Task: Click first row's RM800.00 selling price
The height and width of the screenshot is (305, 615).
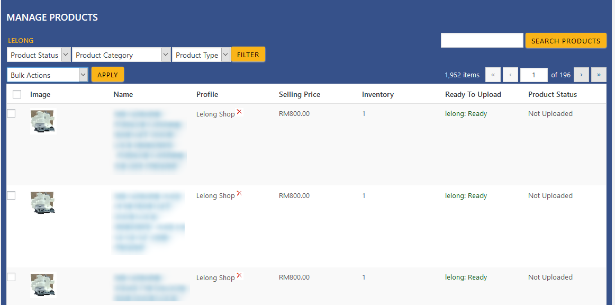Action: click(294, 114)
